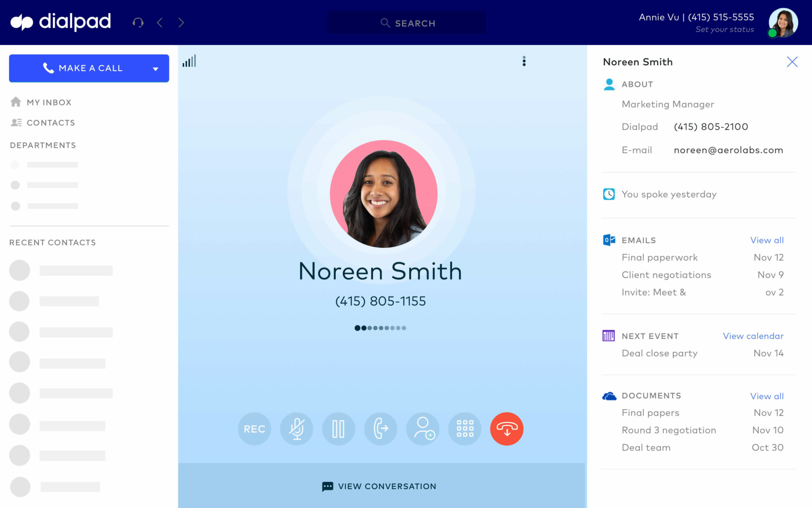The image size is (812, 508).
Task: Open the dial keypad
Action: coord(464,429)
